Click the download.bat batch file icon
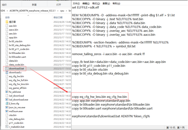The width and height of the screenshot is (188, 130). point(7,68)
